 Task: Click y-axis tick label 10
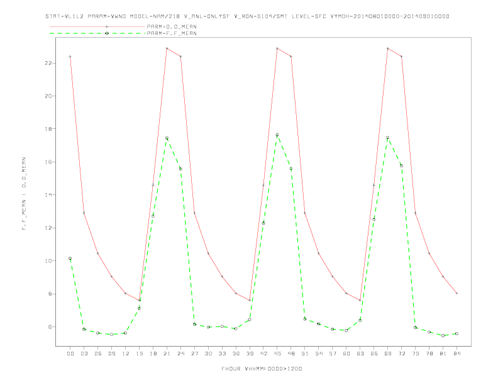click(x=48, y=261)
